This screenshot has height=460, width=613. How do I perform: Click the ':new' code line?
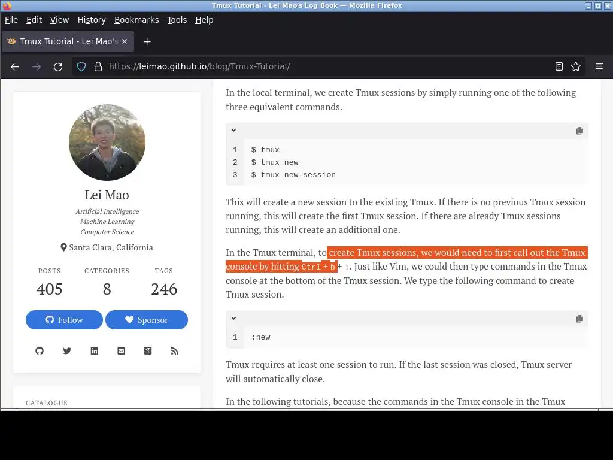[261, 337]
